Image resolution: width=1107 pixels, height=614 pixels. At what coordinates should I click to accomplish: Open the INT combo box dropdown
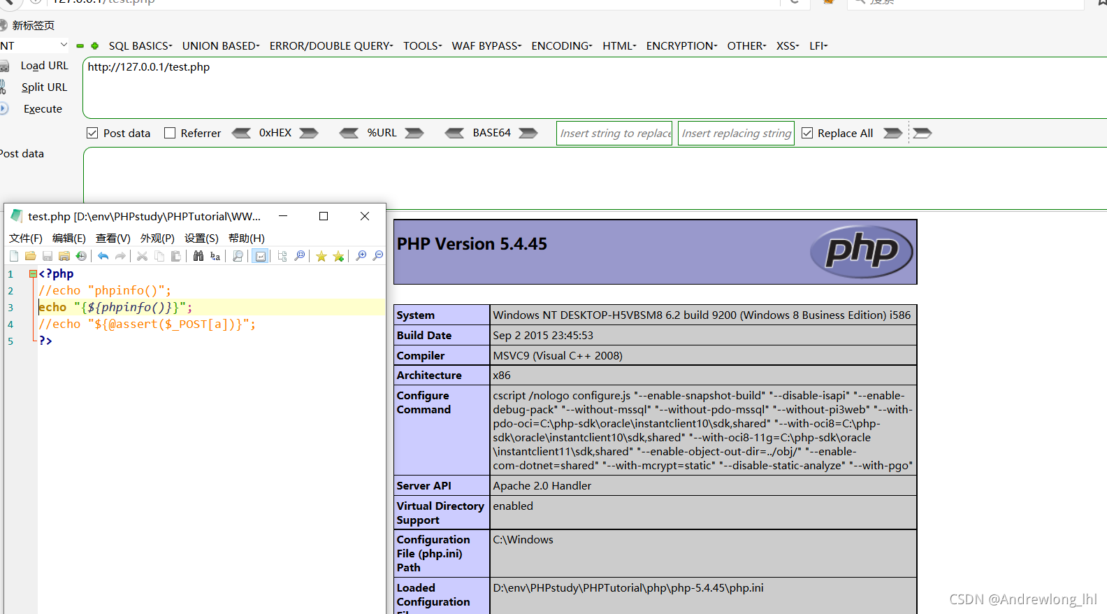pyautogui.click(x=64, y=45)
